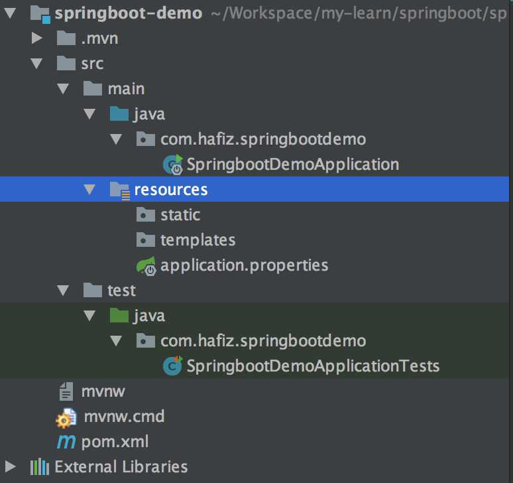Screen dimensions: 513x483
Task: Click the green test java folder icon
Action: click(x=119, y=316)
